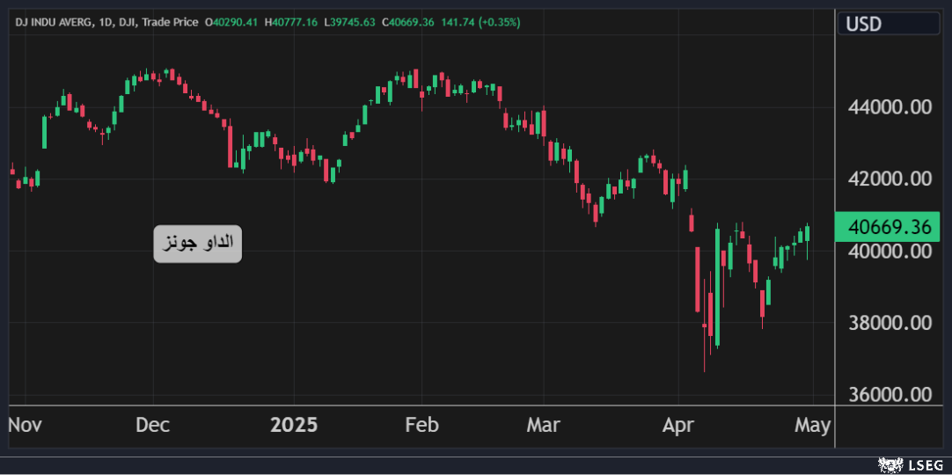Image resolution: width=952 pixels, height=475 pixels.
Task: Select the Nov marker on time axis
Action: [x=26, y=426]
